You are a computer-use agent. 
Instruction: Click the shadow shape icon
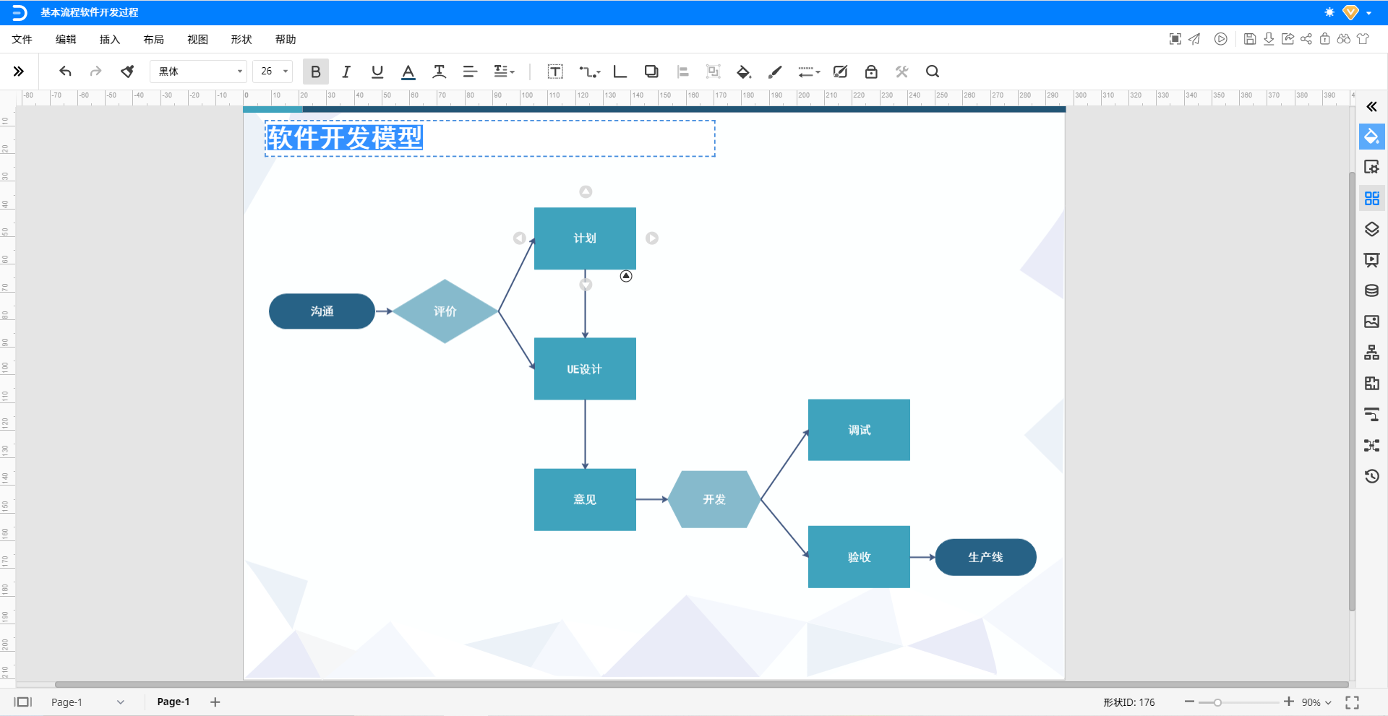(651, 72)
